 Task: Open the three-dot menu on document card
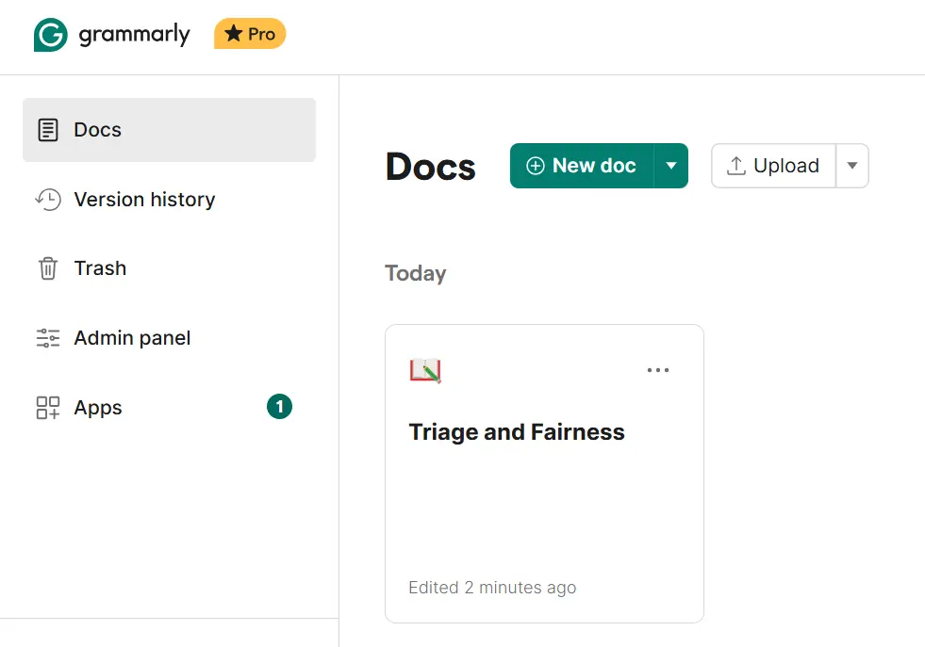click(x=658, y=370)
